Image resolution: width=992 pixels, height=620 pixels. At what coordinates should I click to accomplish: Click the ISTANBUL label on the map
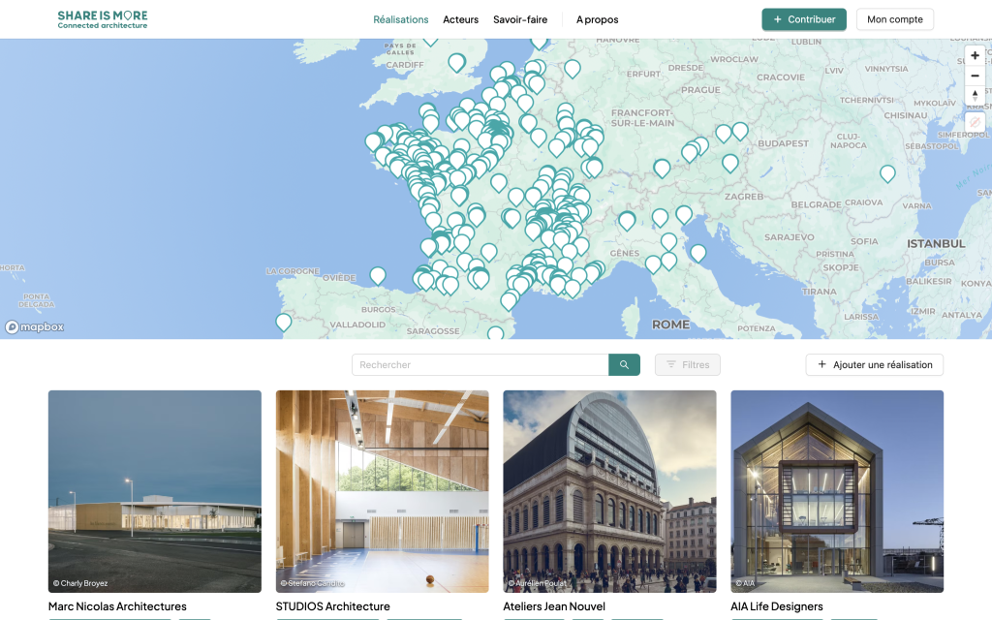click(x=936, y=243)
